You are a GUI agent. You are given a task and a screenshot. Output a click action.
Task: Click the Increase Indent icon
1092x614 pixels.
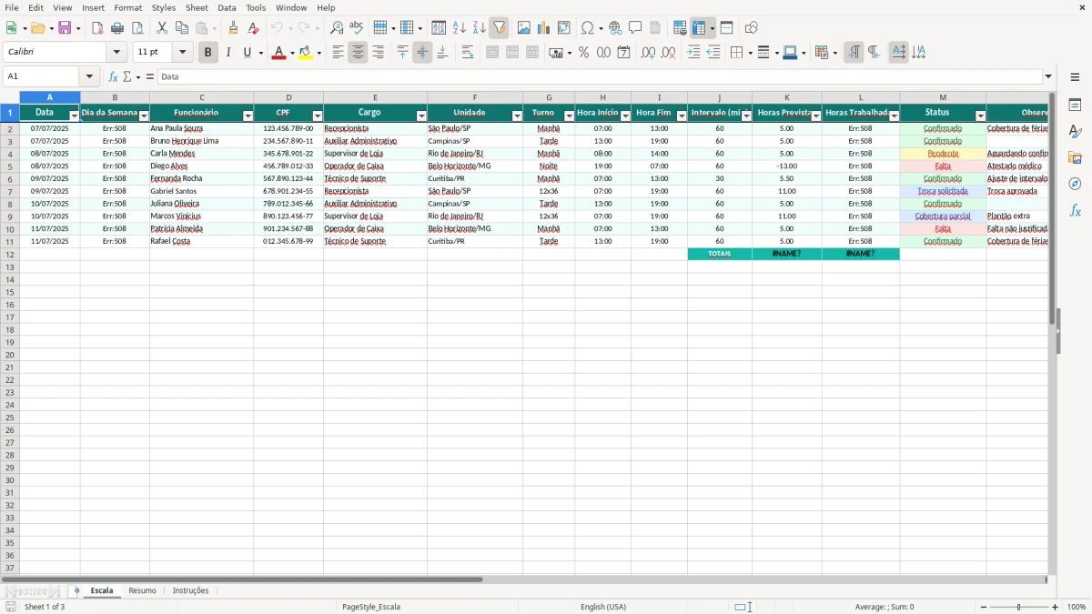(693, 53)
